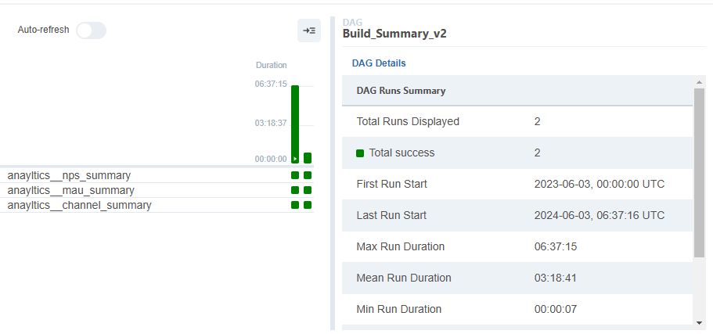Select the anayltics__channel_summary task row
This screenshot has height=334, width=713.
tap(157, 205)
